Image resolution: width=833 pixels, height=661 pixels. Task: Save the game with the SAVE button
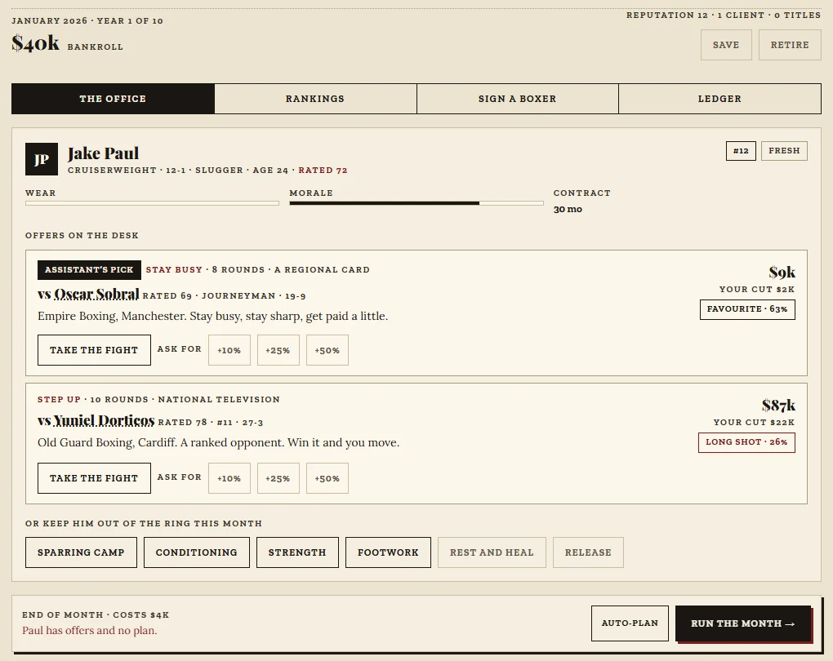(726, 45)
